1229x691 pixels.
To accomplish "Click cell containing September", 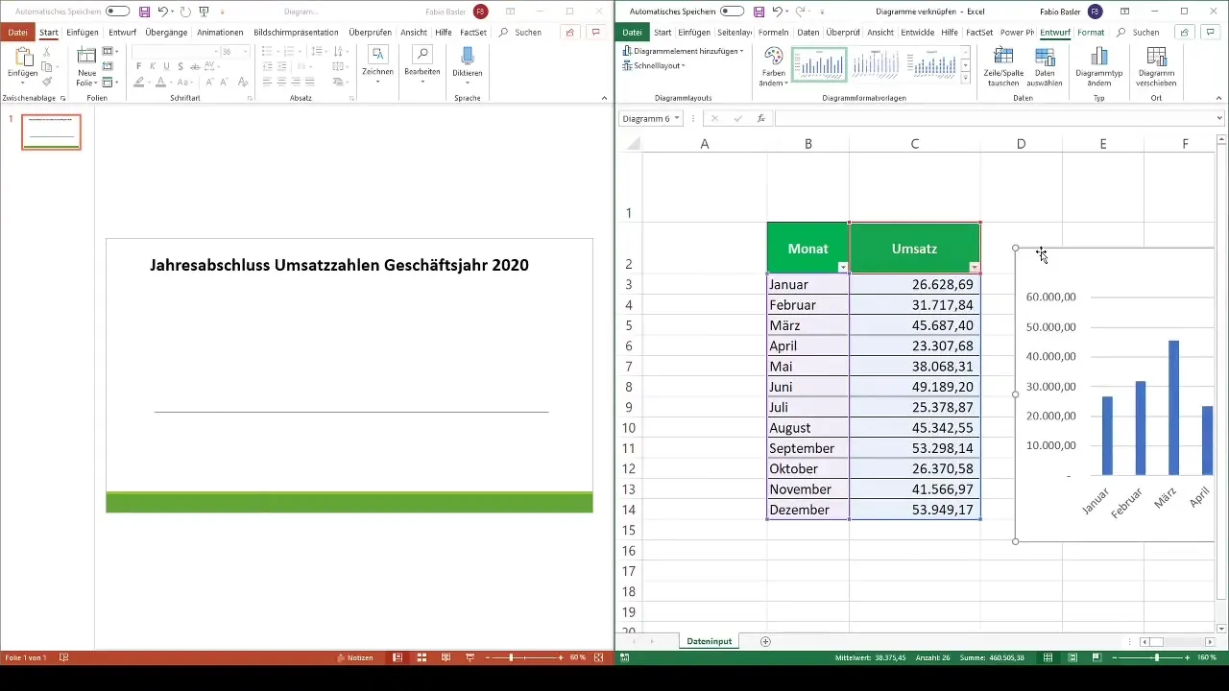I will pos(807,448).
